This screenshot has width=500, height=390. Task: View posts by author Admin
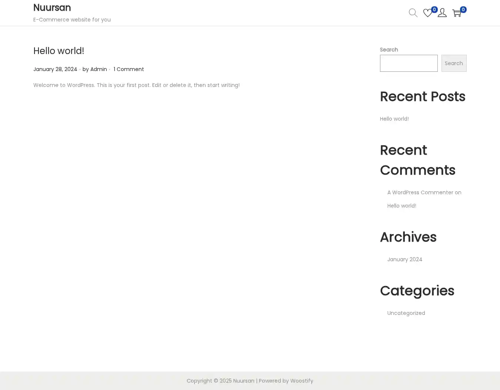(x=99, y=69)
